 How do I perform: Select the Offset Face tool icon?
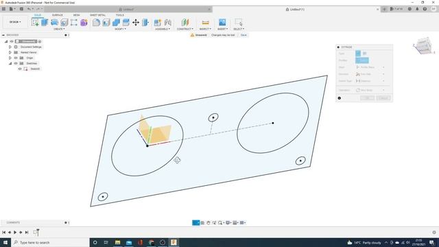pyautogui.click(x=126, y=22)
